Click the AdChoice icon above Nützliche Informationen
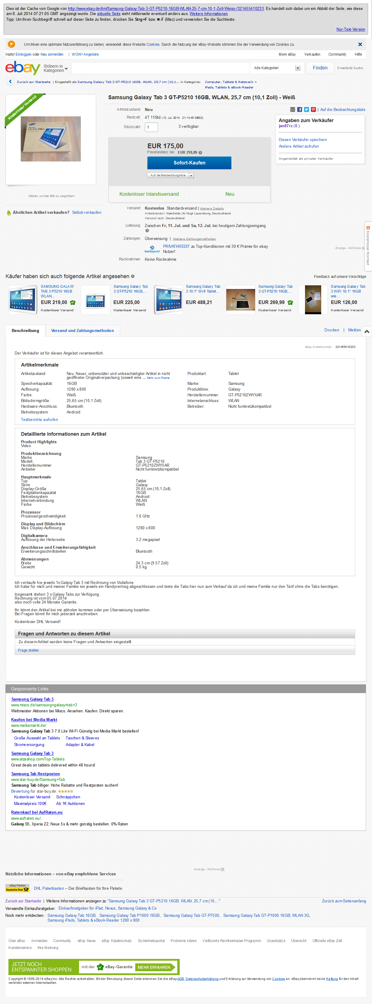The height and width of the screenshot is (1004, 372). click(222, 869)
